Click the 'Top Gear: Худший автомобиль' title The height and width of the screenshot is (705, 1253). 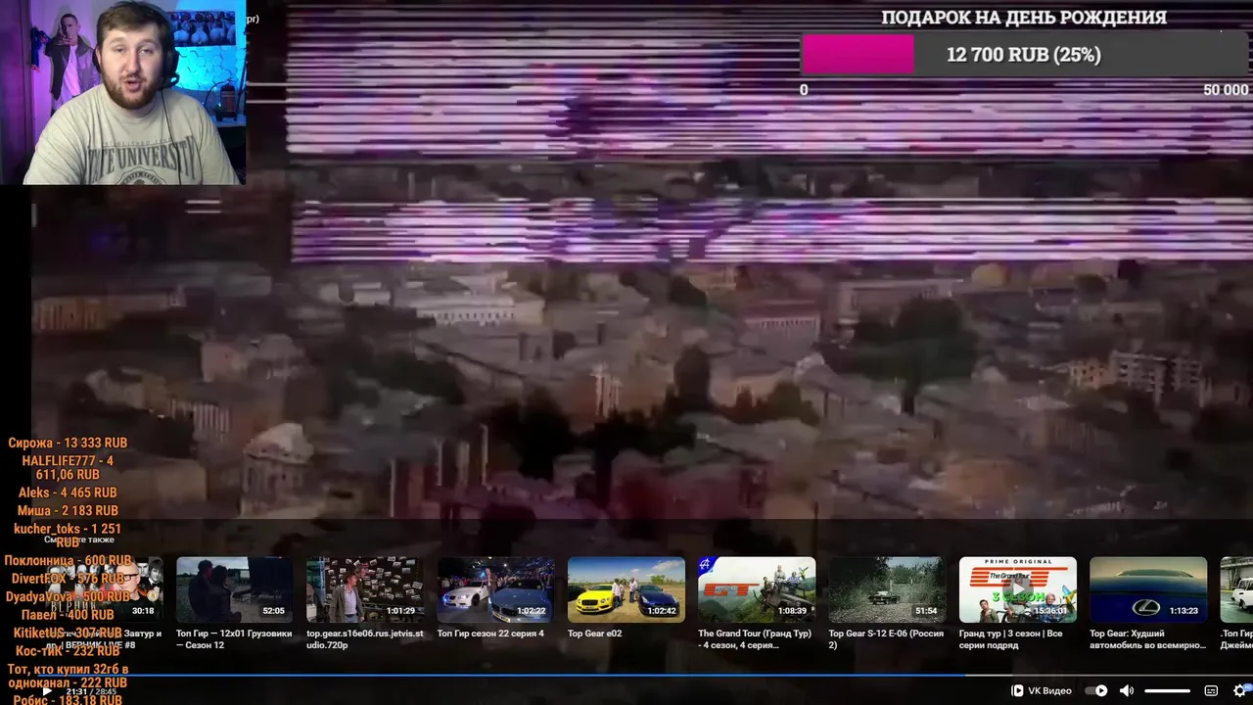1147,639
